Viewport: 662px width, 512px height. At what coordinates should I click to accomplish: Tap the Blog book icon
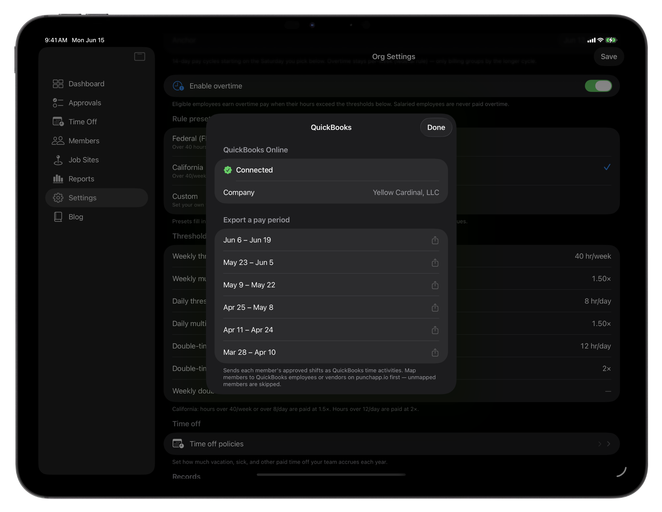[58, 217]
